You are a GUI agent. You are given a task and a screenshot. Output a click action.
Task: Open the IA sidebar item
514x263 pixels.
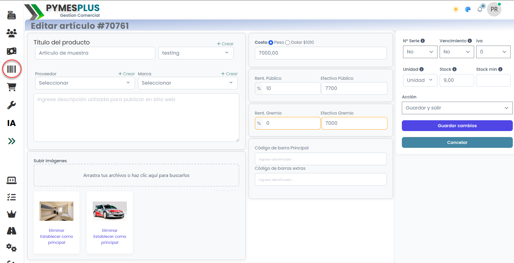point(12,123)
